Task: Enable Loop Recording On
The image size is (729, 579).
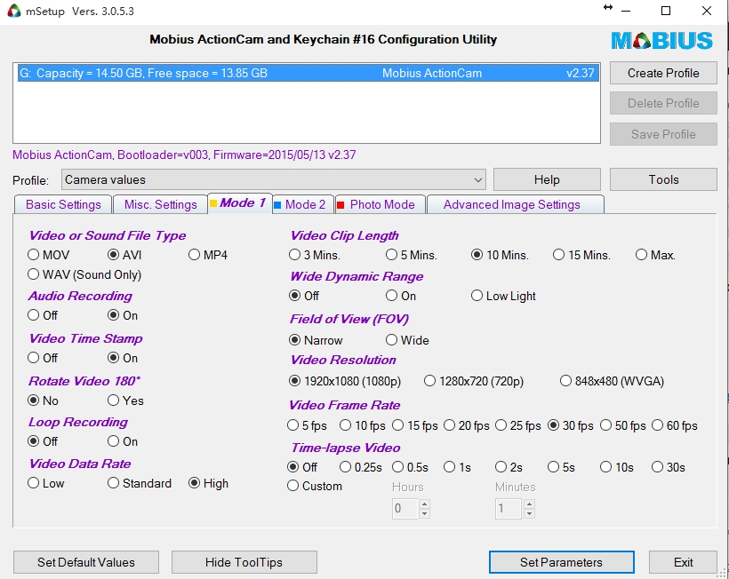Action: [123, 441]
